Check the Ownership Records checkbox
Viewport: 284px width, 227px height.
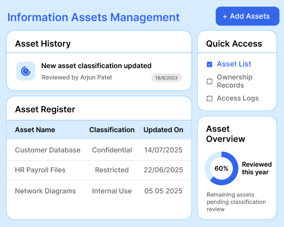pyautogui.click(x=210, y=81)
